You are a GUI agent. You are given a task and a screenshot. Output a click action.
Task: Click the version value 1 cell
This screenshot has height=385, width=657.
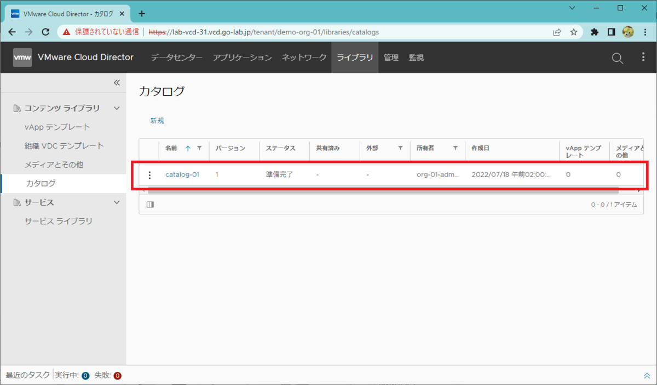pos(217,175)
